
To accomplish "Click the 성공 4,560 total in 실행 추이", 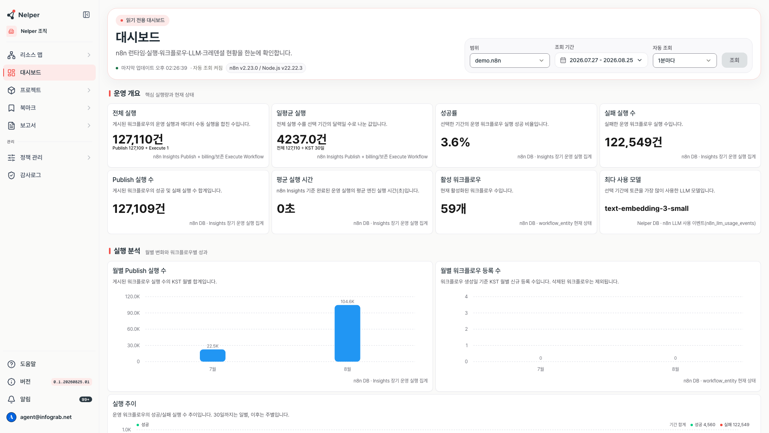I will coord(705,425).
